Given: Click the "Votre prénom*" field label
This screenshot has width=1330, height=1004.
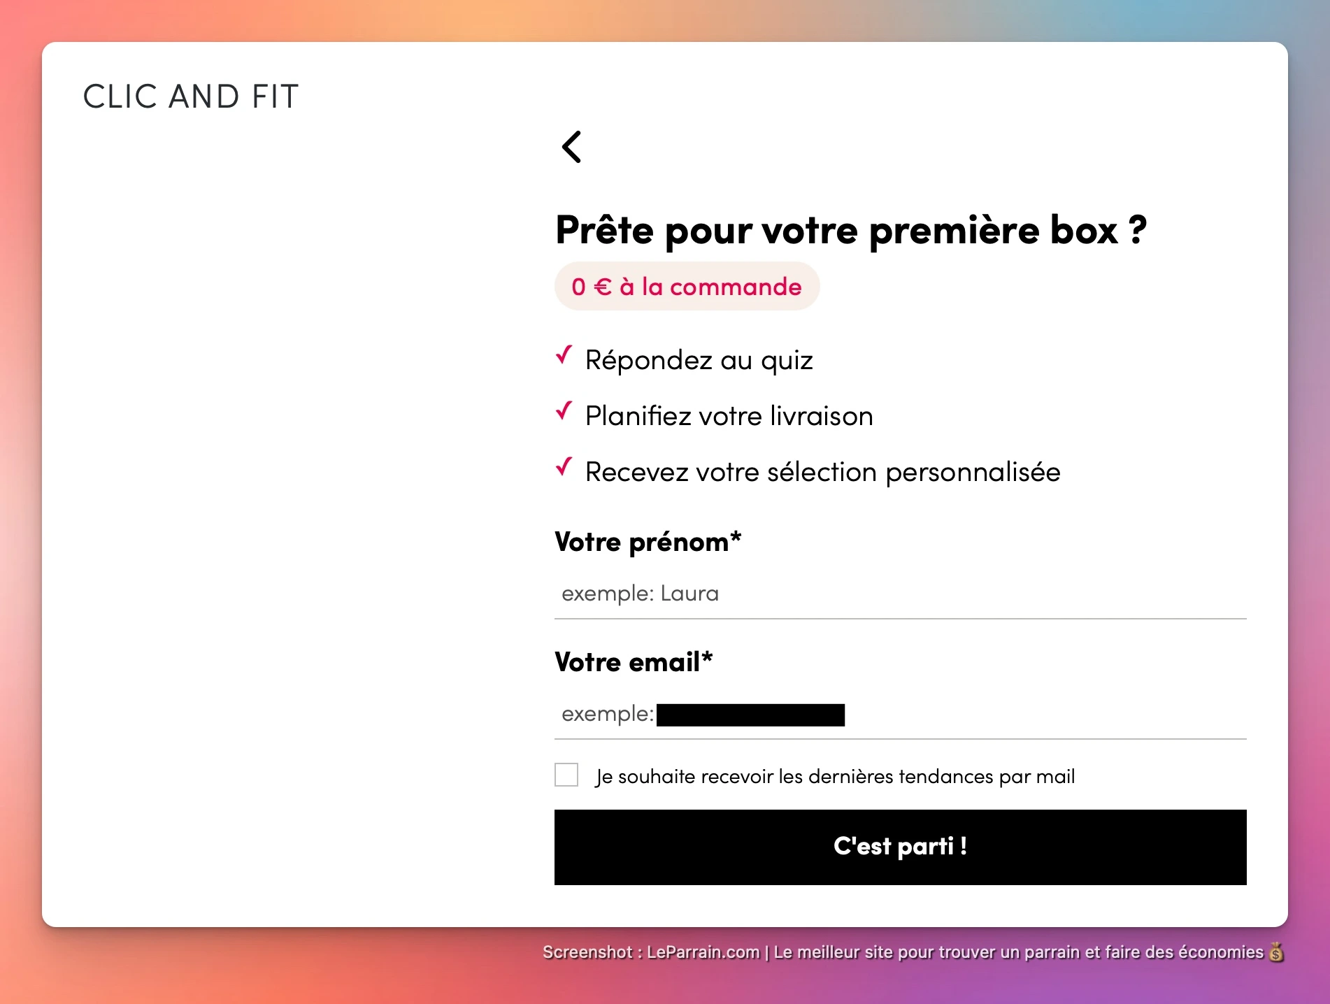Looking at the screenshot, I should (x=648, y=543).
